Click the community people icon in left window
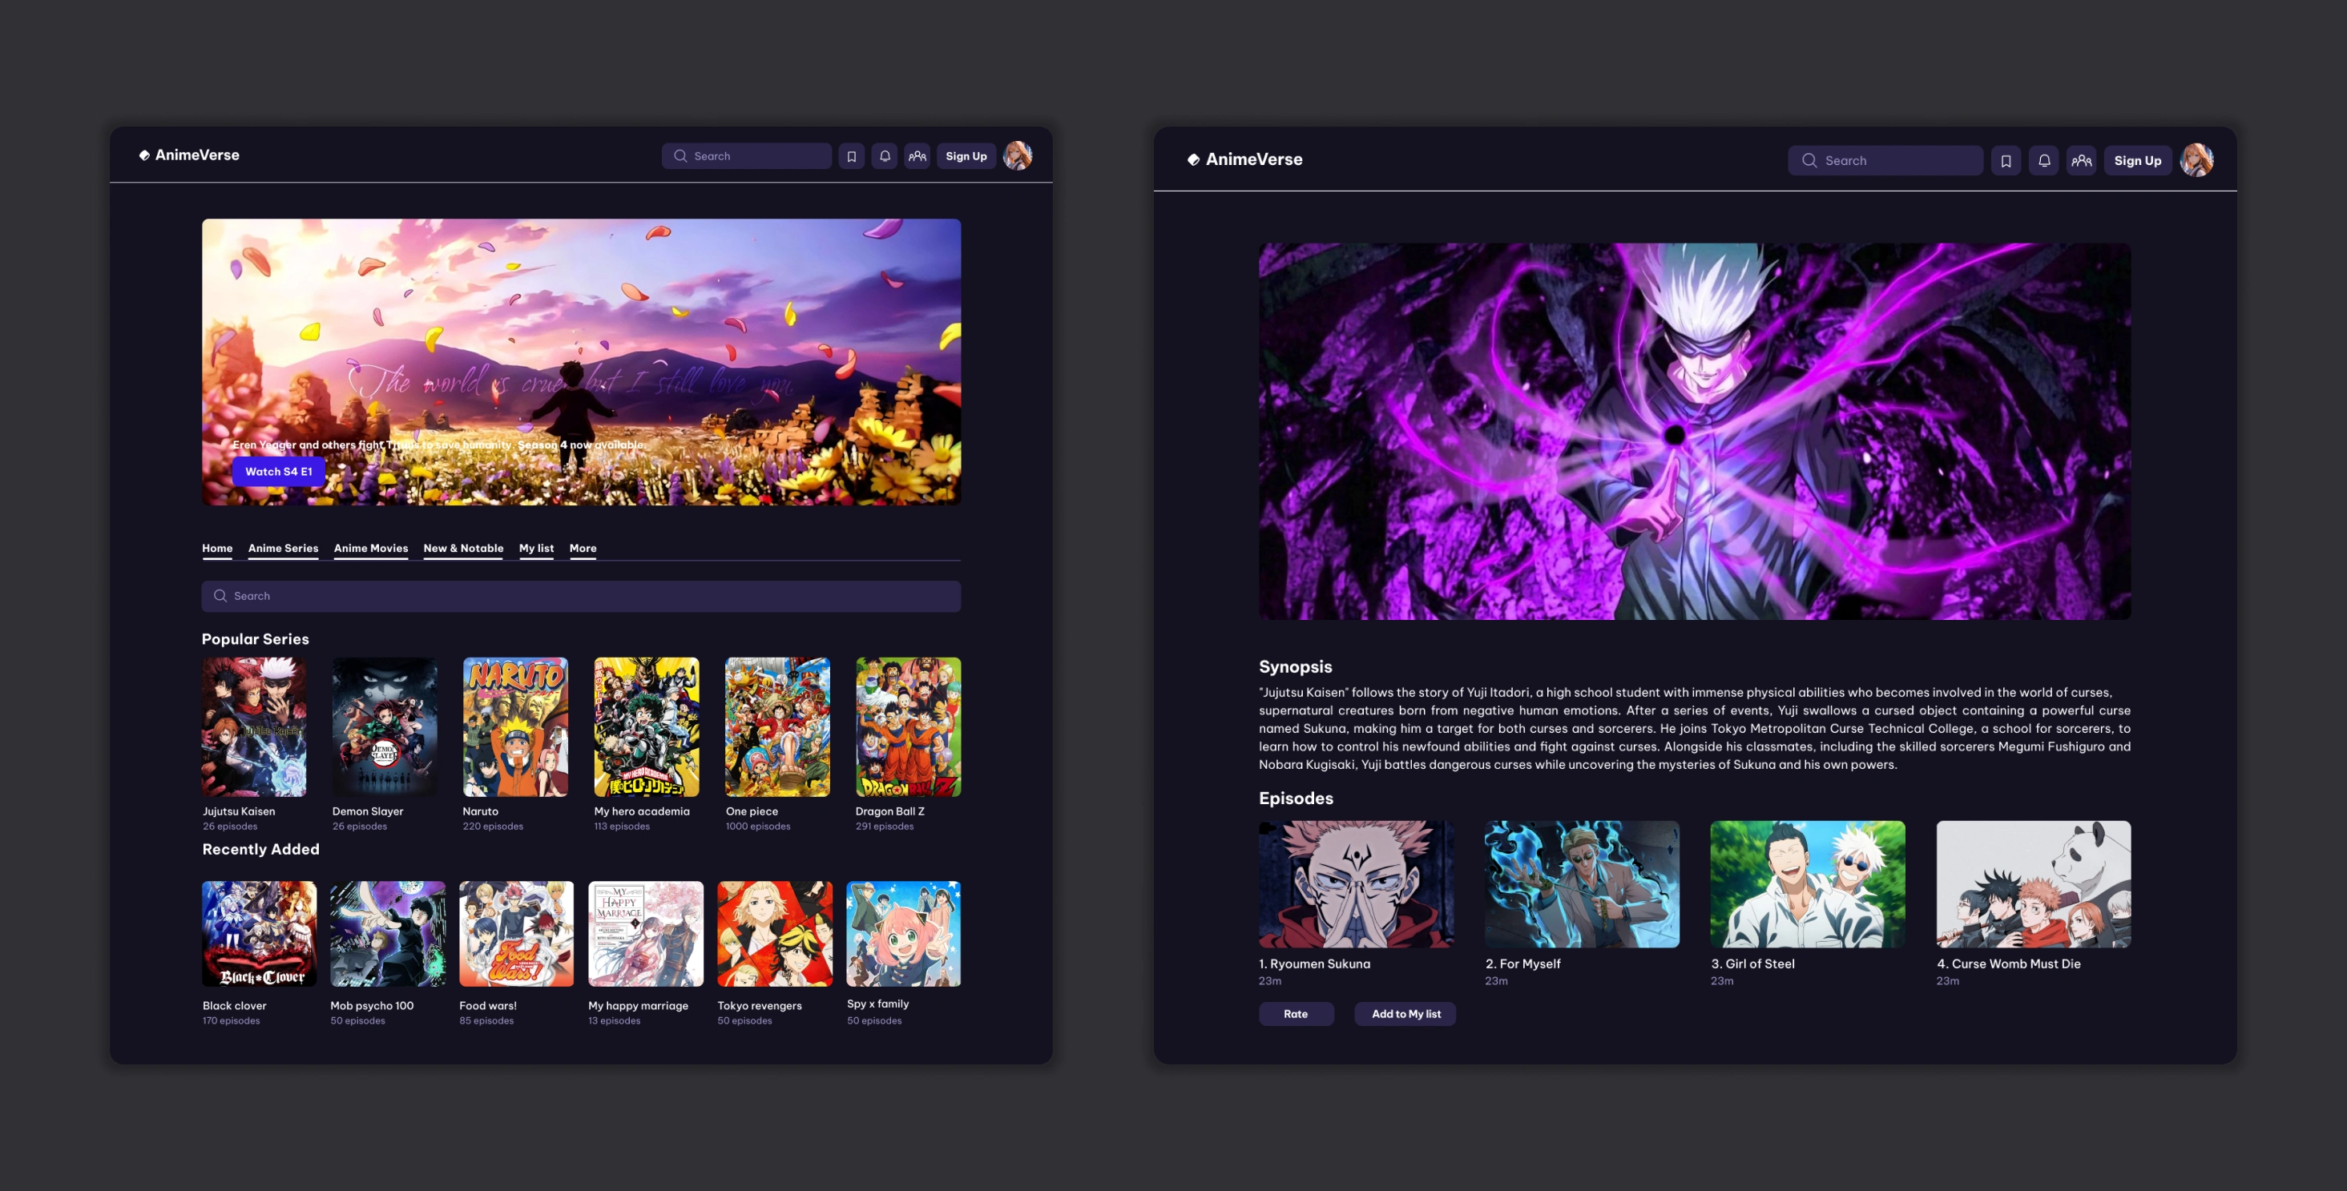Image resolution: width=2347 pixels, height=1191 pixels. tap(917, 157)
